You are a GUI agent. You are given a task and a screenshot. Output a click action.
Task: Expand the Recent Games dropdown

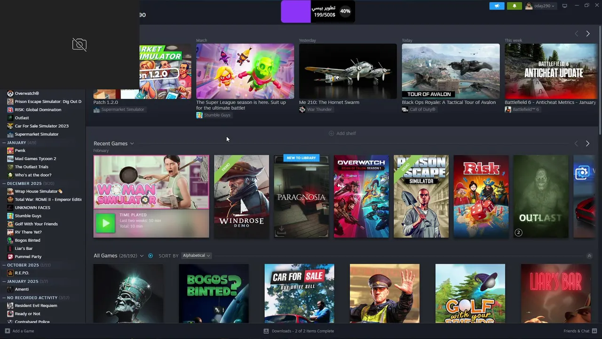pyautogui.click(x=132, y=143)
